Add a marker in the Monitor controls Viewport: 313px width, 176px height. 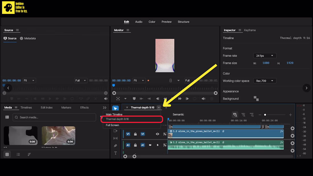click(x=134, y=99)
